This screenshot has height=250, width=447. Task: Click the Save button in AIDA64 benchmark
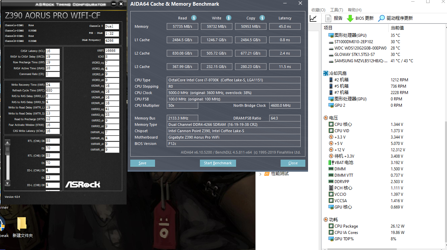click(x=143, y=163)
